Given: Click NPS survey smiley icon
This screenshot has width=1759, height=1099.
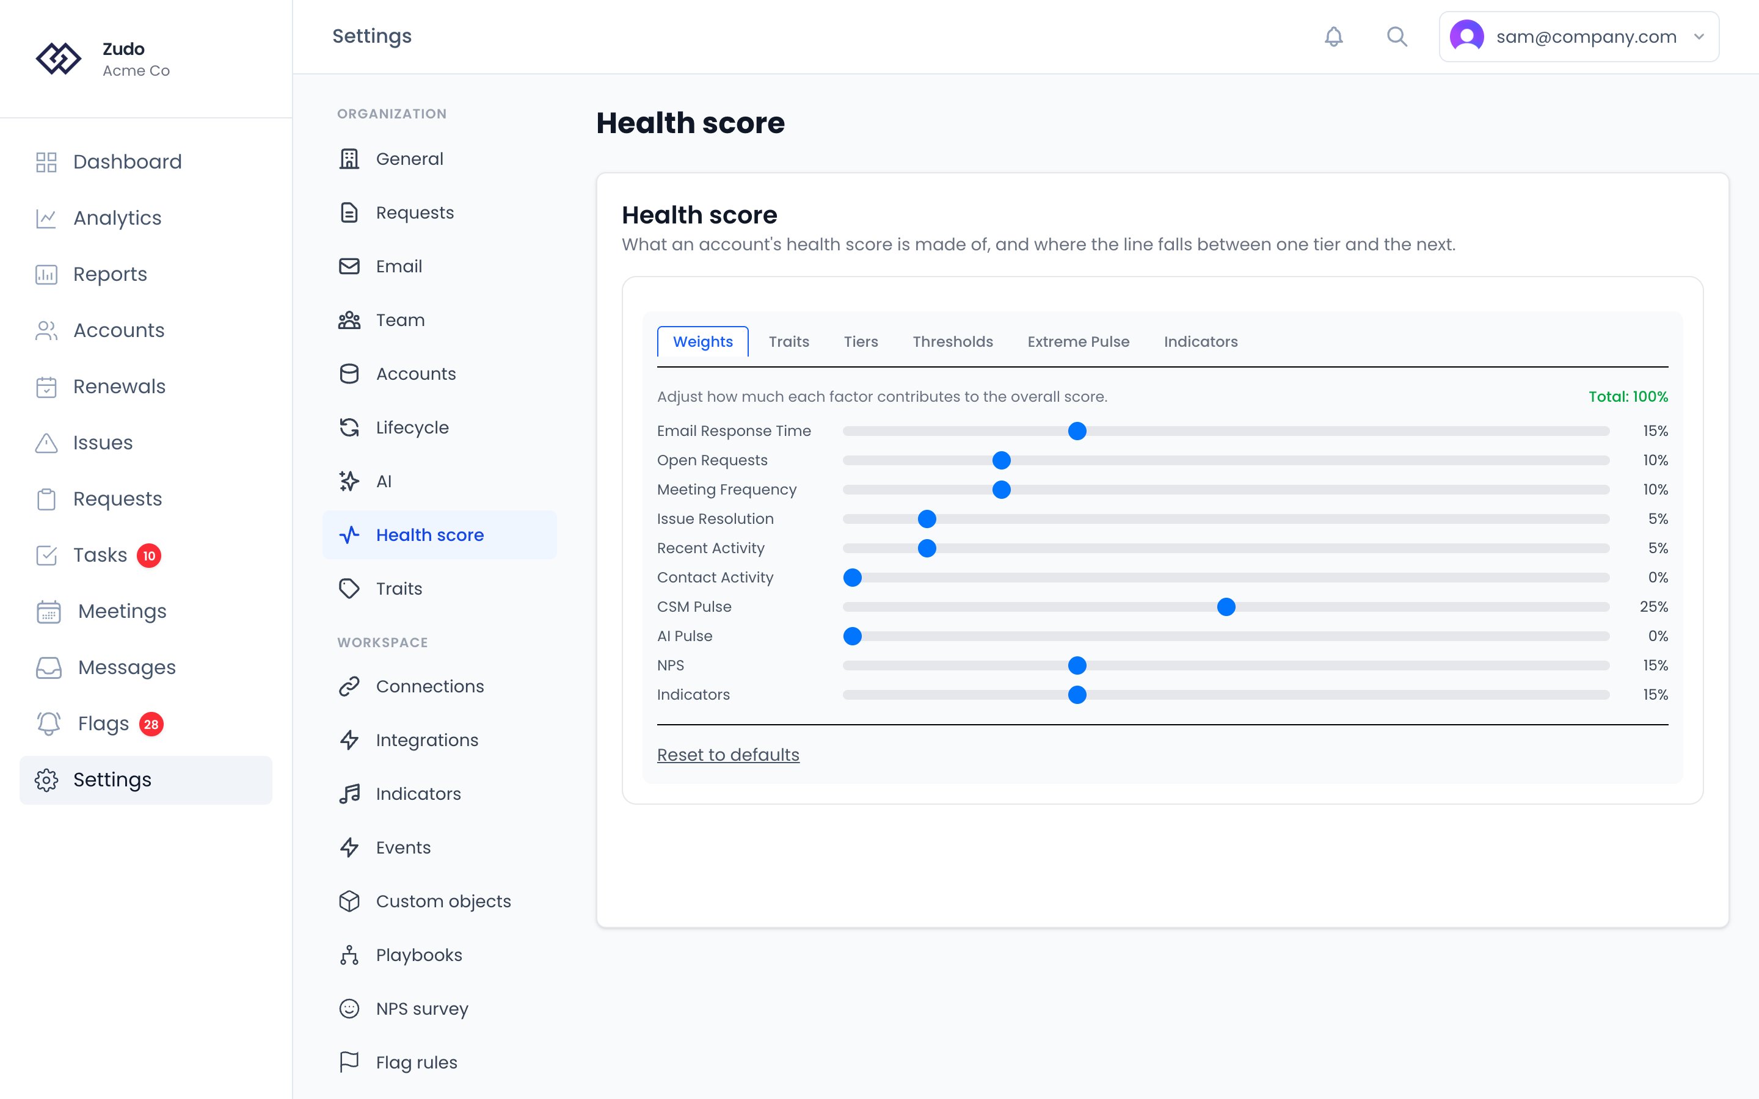Looking at the screenshot, I should point(349,1009).
